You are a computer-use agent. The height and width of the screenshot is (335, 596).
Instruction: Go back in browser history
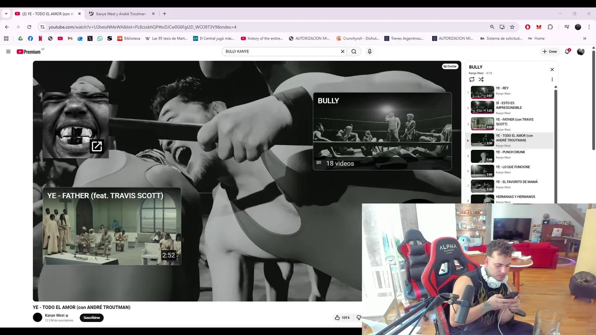point(7,27)
